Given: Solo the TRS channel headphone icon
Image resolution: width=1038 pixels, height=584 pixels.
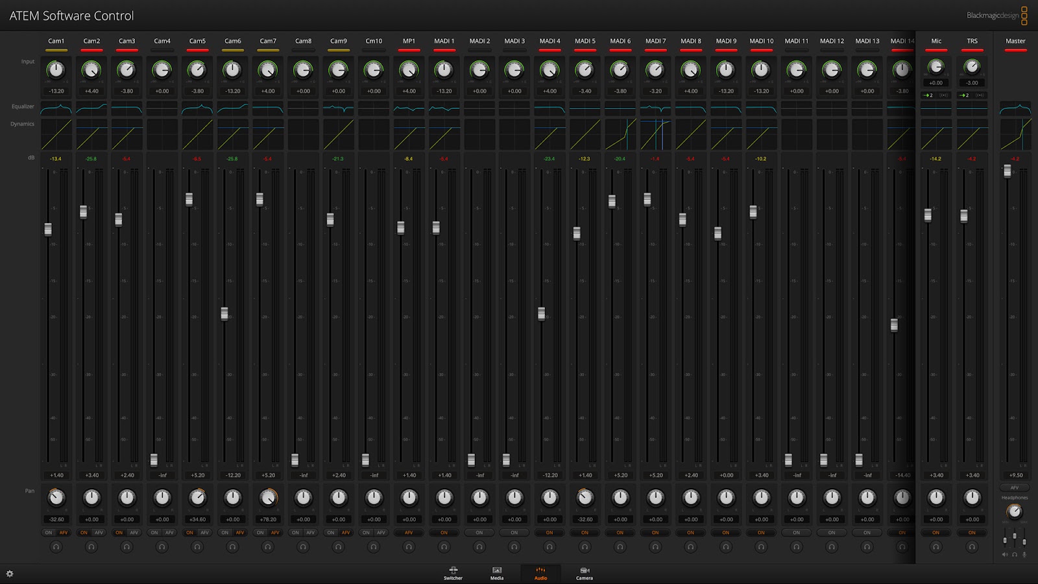Looking at the screenshot, I should point(972,547).
